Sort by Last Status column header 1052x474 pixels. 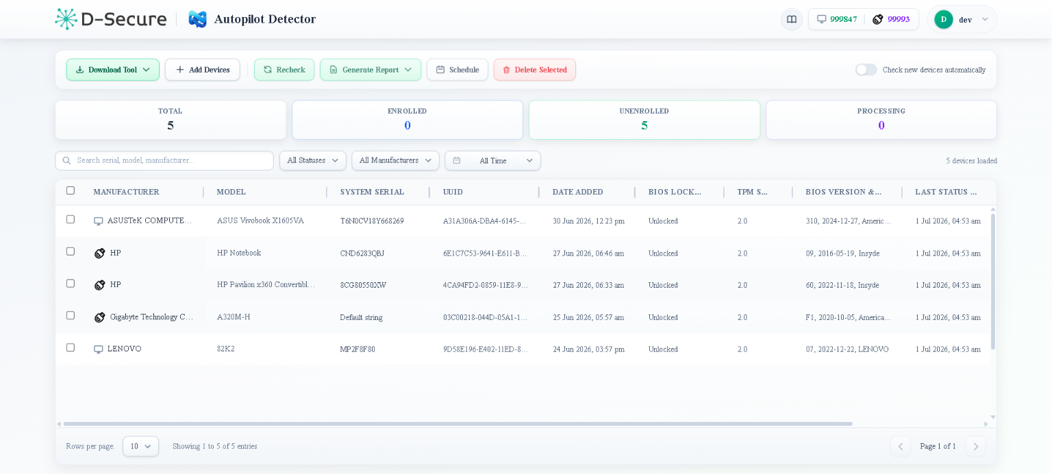click(x=946, y=192)
